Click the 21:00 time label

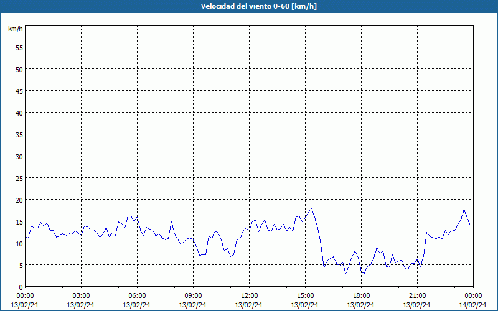click(417, 296)
